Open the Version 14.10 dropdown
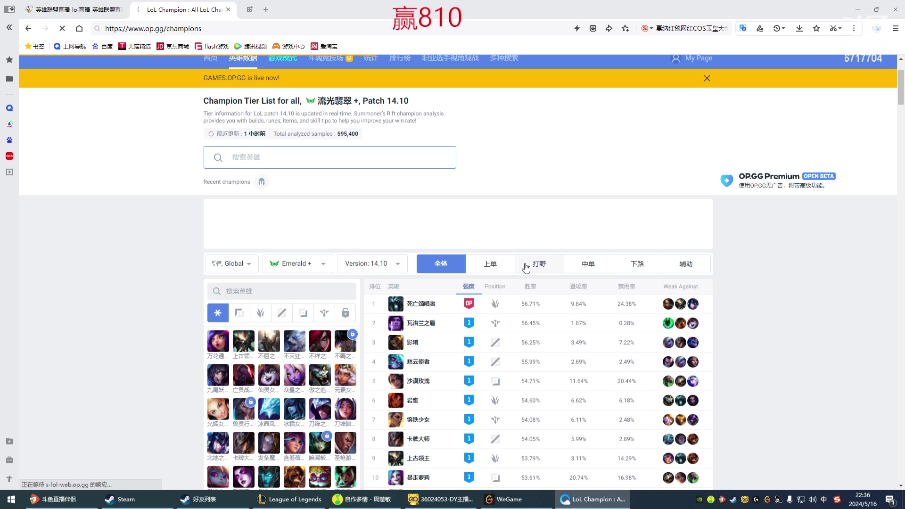The height and width of the screenshot is (509, 905). point(372,263)
